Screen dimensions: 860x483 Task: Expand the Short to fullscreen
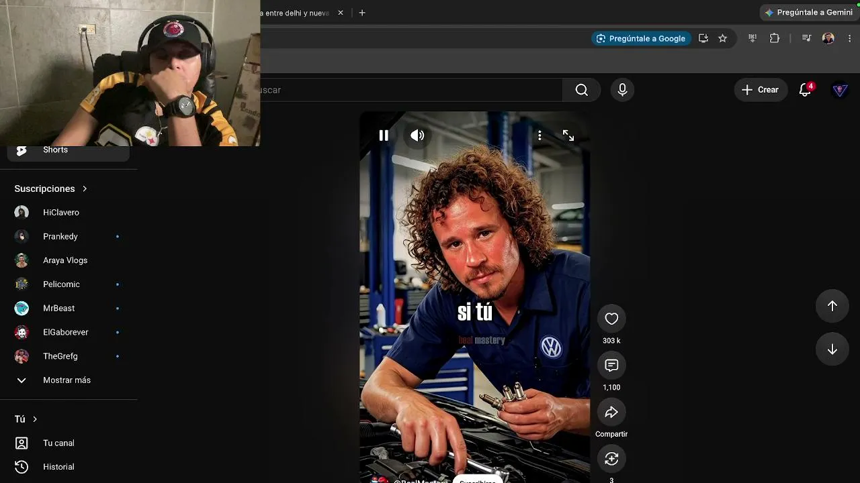pos(568,136)
